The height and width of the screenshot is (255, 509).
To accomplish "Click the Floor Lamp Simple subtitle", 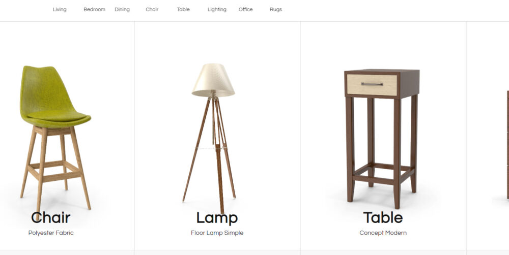I will [217, 233].
